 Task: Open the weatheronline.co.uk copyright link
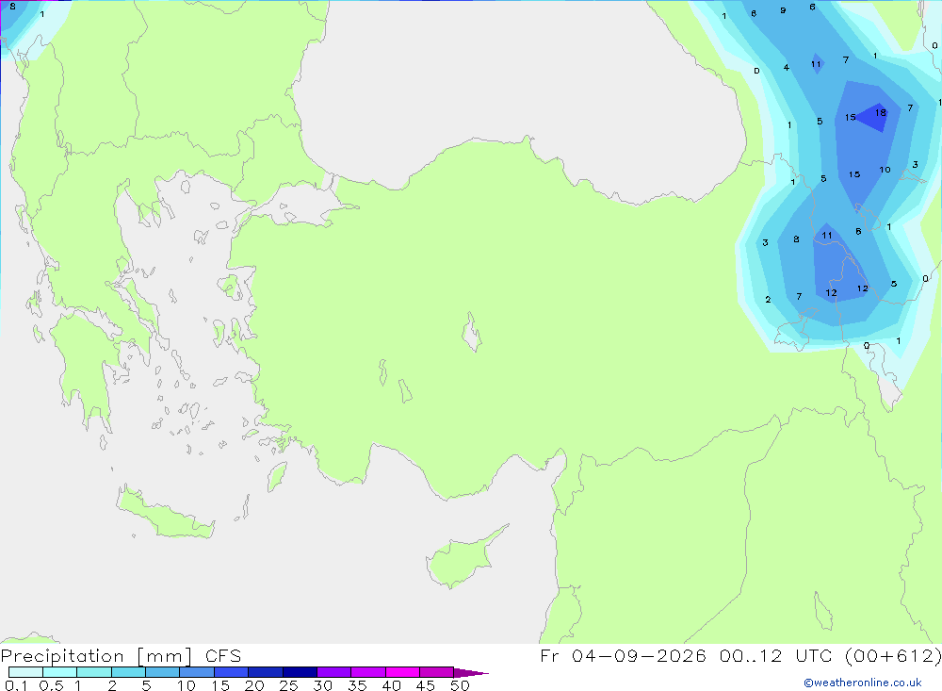863,683
